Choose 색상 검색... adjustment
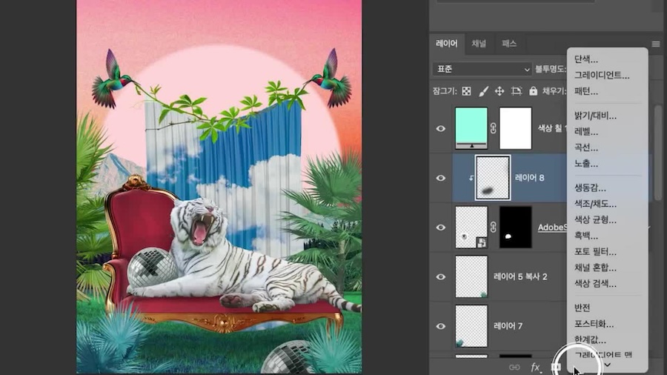Viewport: 667px width, 375px height. (595, 284)
